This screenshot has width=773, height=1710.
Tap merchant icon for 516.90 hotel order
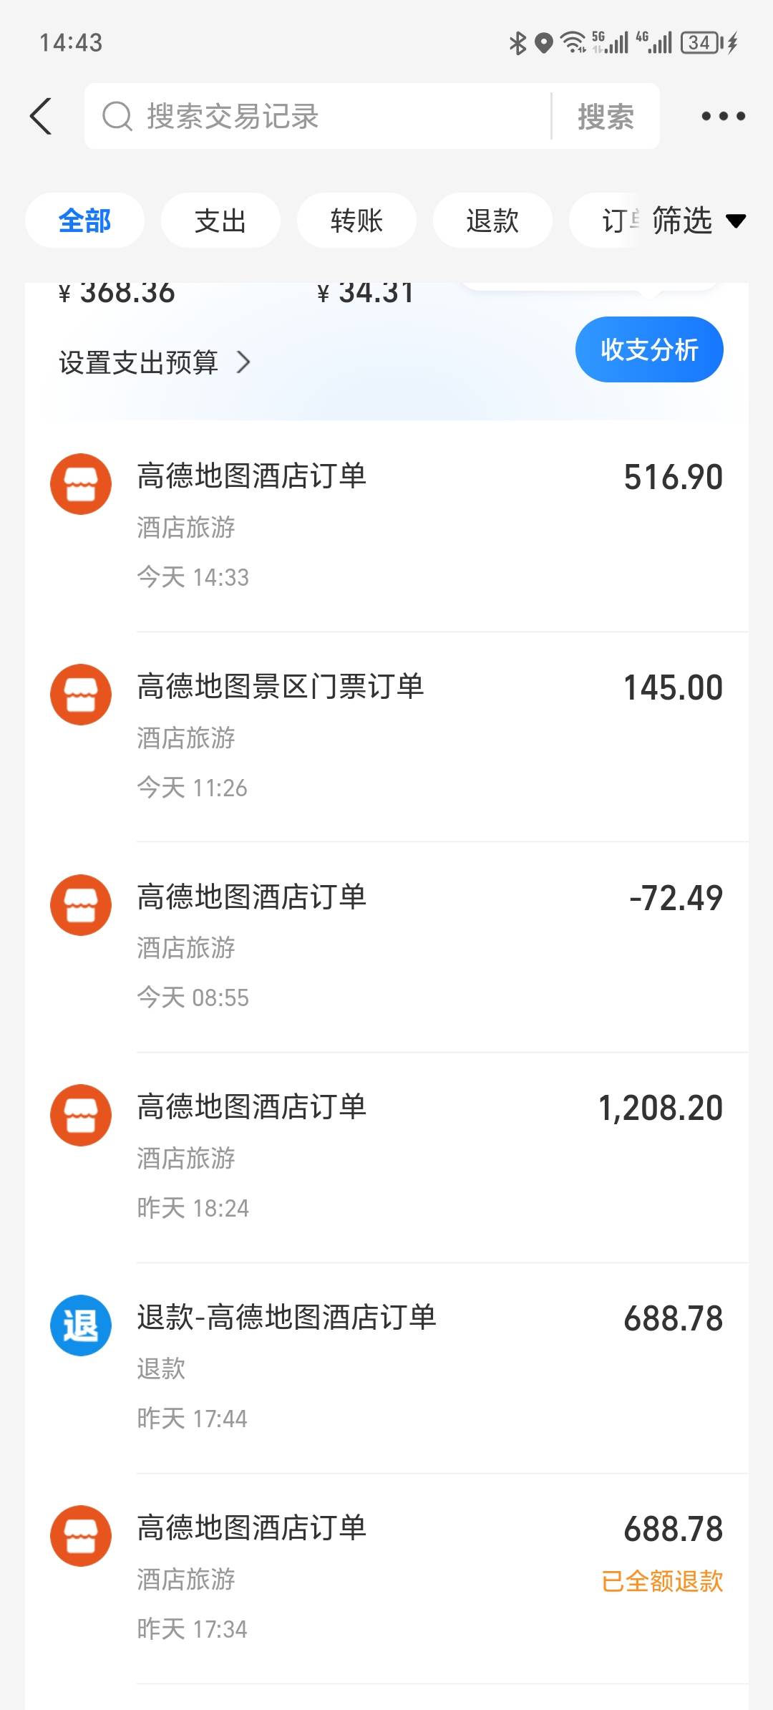[x=81, y=484]
